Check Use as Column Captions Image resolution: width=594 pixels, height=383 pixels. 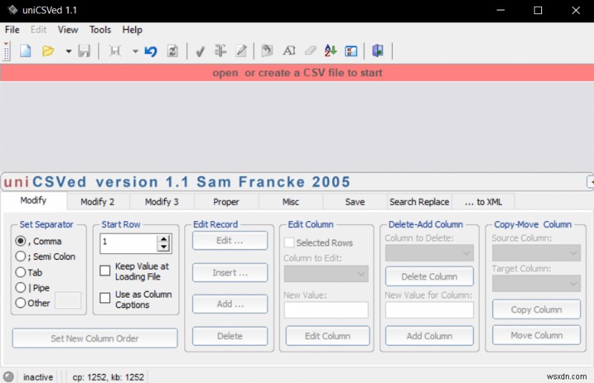pyautogui.click(x=105, y=298)
